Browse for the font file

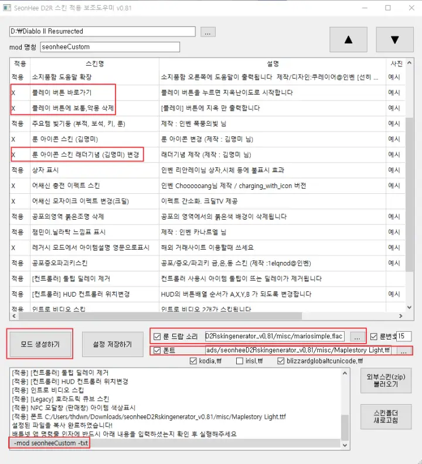tap(404, 351)
